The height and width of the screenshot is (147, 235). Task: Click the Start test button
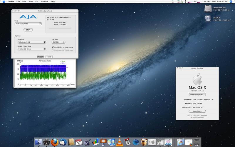[28, 30]
